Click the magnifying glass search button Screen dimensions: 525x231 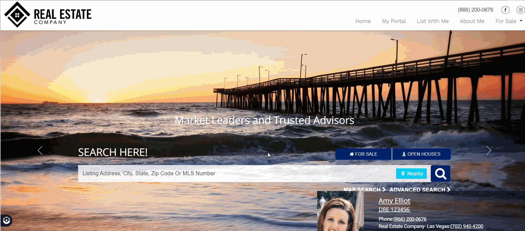pyautogui.click(x=441, y=174)
